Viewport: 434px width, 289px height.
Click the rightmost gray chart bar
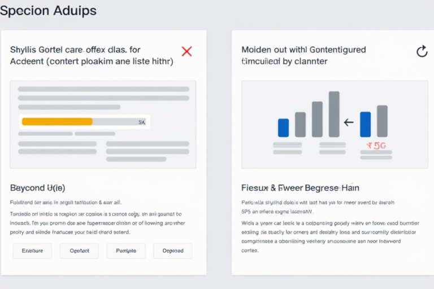coord(382,121)
